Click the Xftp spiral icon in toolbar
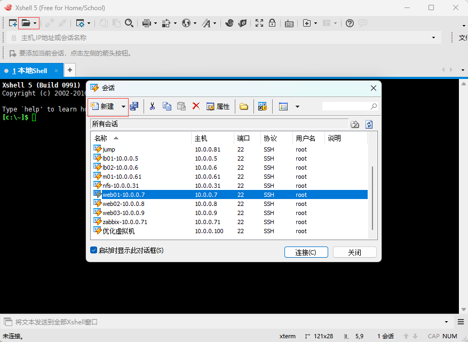Image resolution: width=468 pixels, height=342 pixels. point(229,23)
